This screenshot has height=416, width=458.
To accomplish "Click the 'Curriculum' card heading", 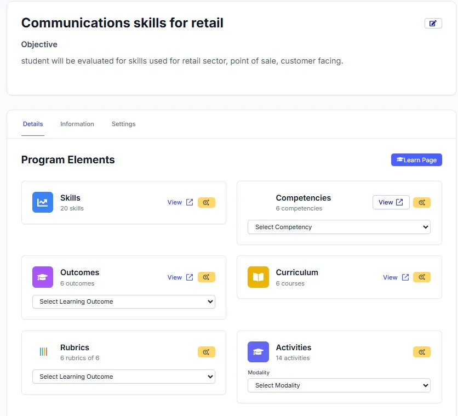I will (297, 272).
